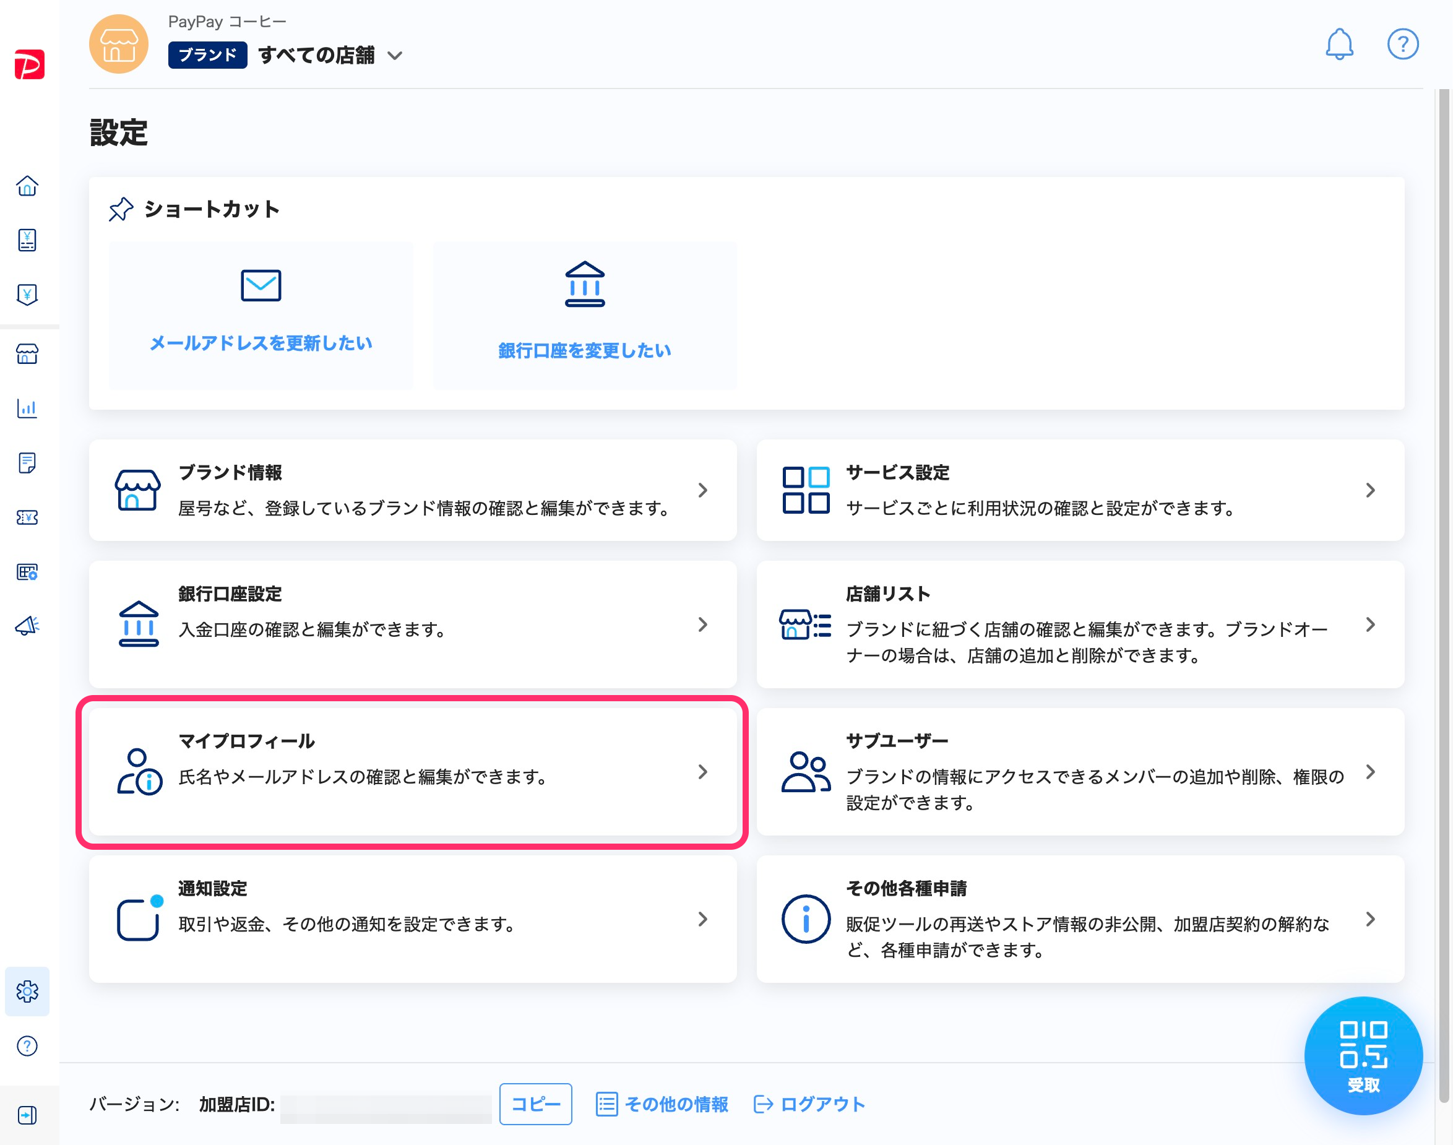
Task: Open the store icon in sidebar
Action: pyautogui.click(x=27, y=354)
